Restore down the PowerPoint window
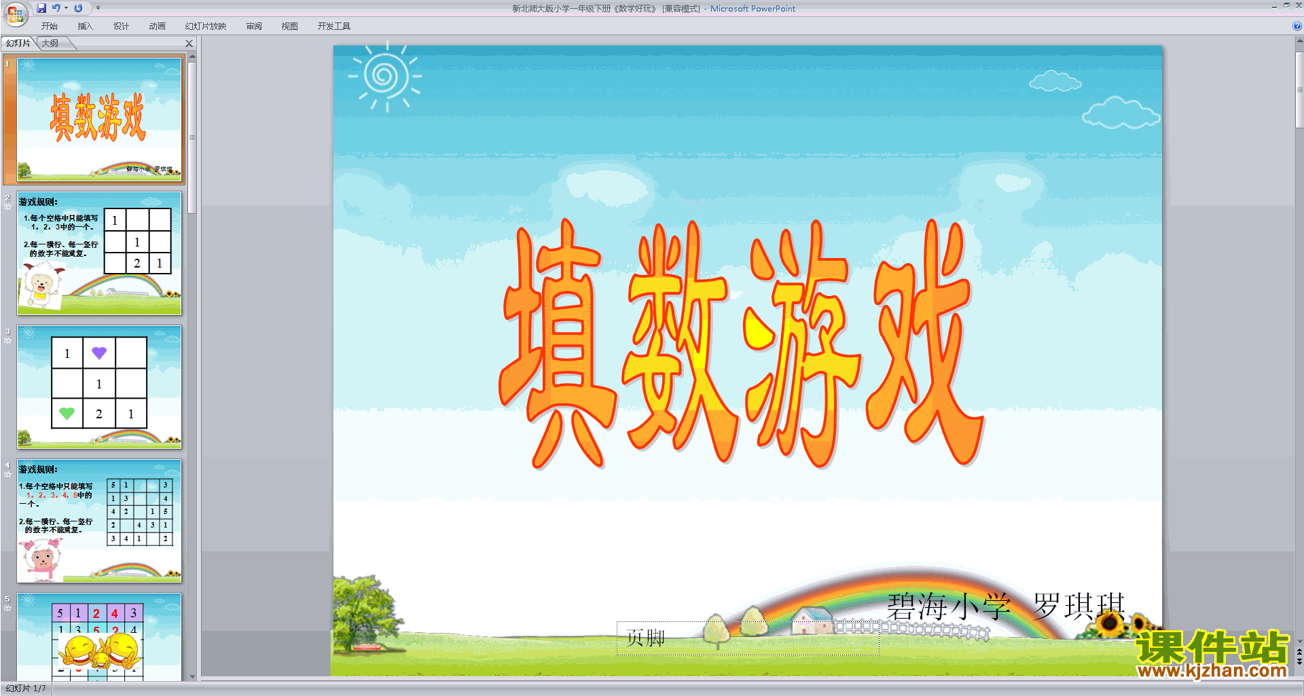This screenshot has width=1304, height=696. [x=1286, y=5]
